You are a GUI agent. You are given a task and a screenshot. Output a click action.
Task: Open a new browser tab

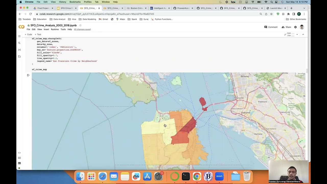click(291, 8)
